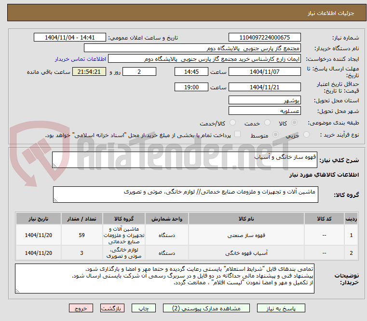Click the تعداد / مقدار column header
The height and width of the screenshot is (321, 367).
click(x=82, y=219)
